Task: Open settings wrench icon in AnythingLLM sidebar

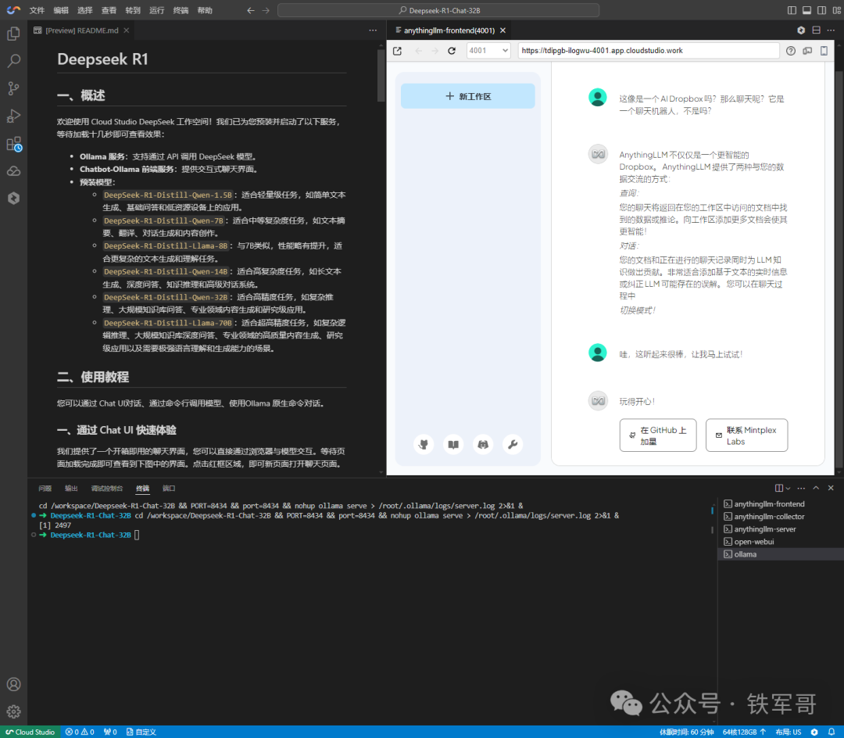Action: click(x=513, y=445)
